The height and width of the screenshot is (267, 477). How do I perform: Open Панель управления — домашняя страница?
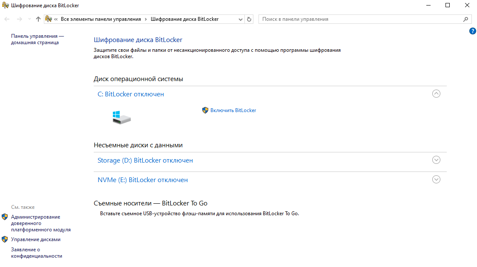tap(37, 39)
